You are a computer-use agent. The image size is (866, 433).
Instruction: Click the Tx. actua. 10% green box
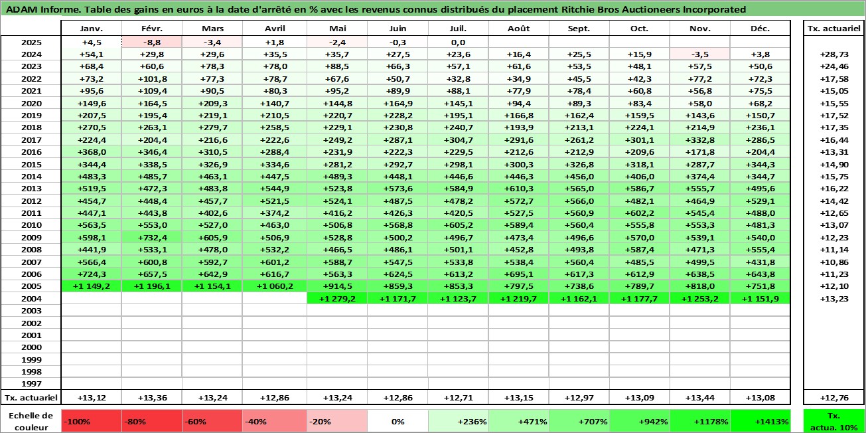click(834, 421)
